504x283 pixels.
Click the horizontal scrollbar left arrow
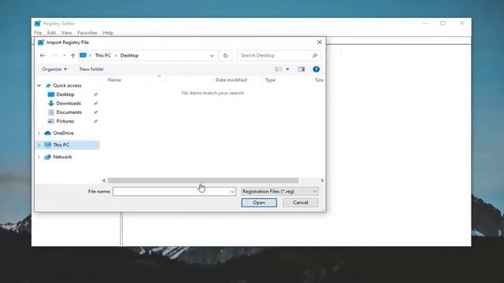(x=104, y=180)
